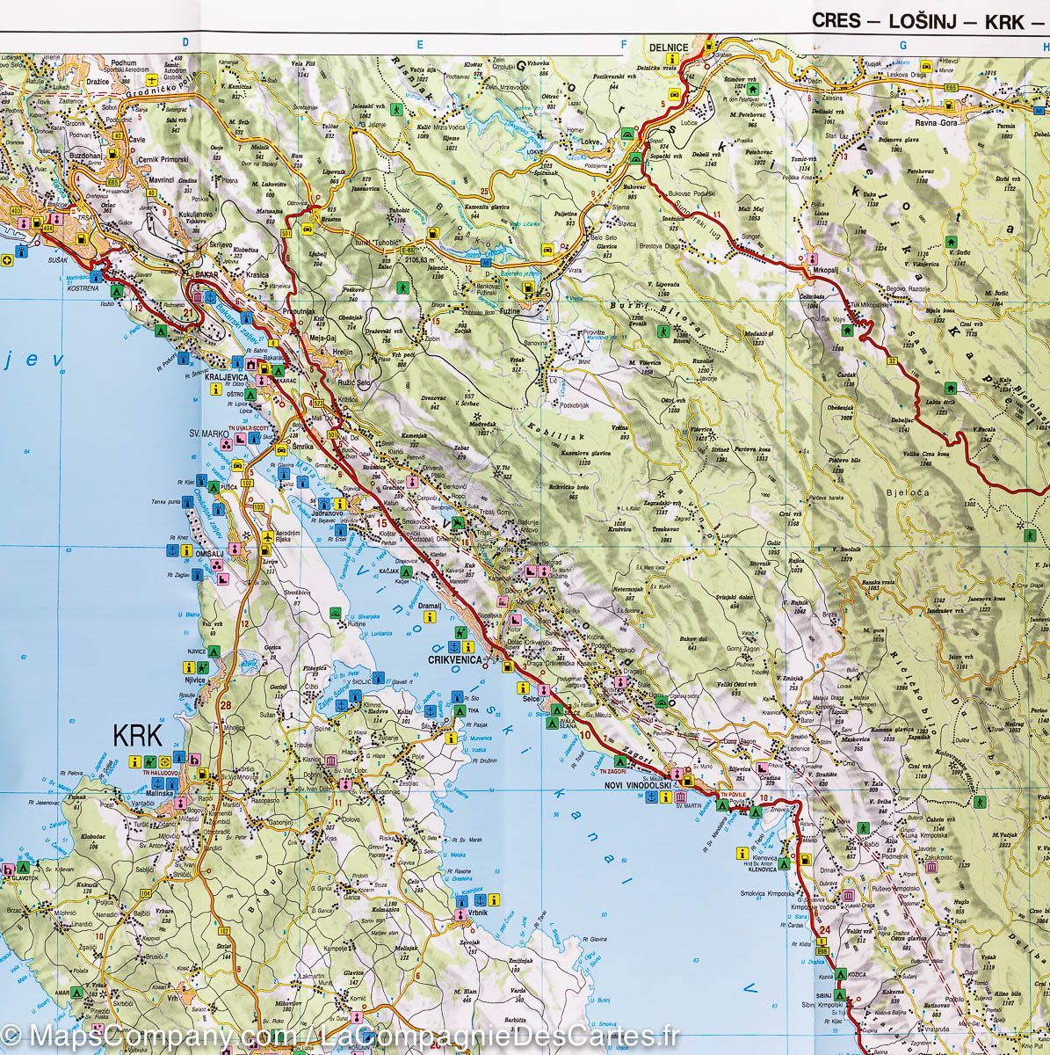Image resolution: width=1050 pixels, height=1055 pixels.
Task: Click the pink museum icon near Sv. Vid Dobr
Action: coord(331,760)
